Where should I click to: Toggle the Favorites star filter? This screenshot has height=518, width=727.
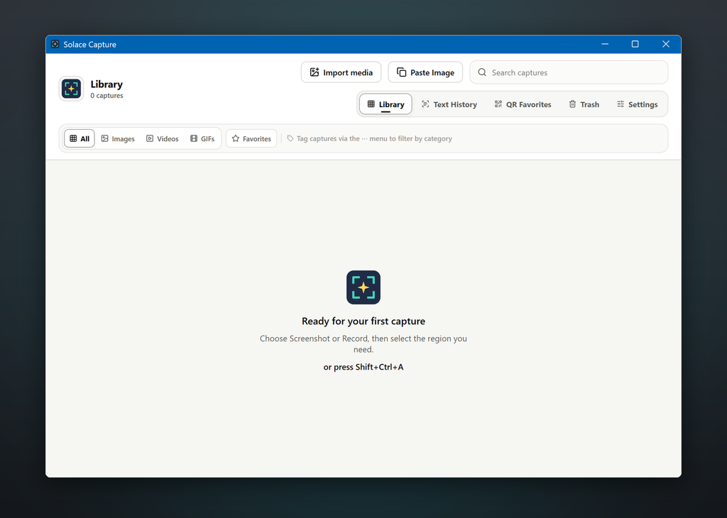point(251,138)
